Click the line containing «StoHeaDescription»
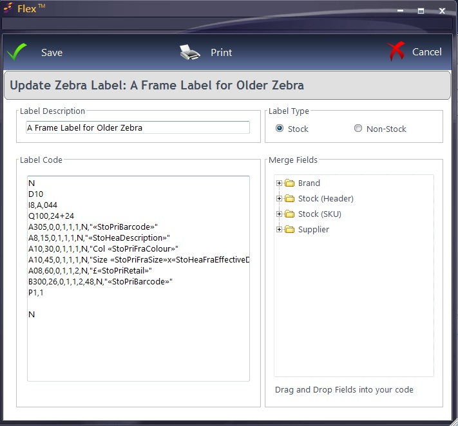 pyautogui.click(x=99, y=238)
